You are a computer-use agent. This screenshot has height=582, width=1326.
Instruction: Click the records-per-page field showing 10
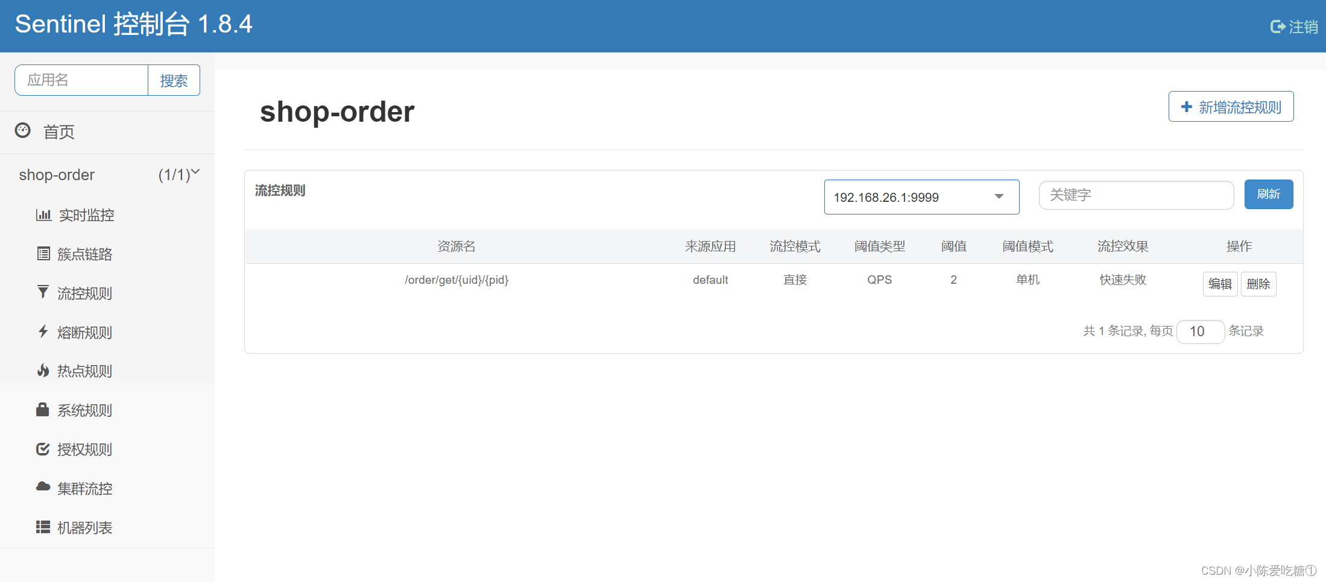pyautogui.click(x=1201, y=331)
